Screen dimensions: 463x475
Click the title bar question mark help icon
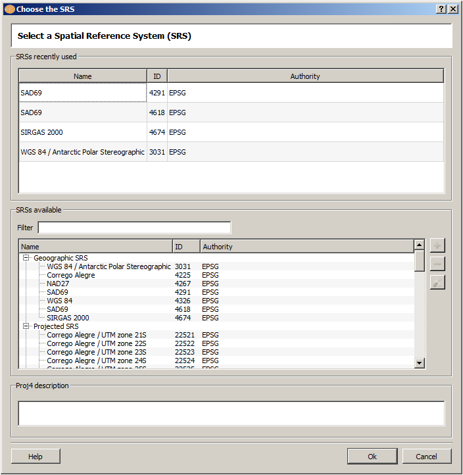tap(441, 9)
